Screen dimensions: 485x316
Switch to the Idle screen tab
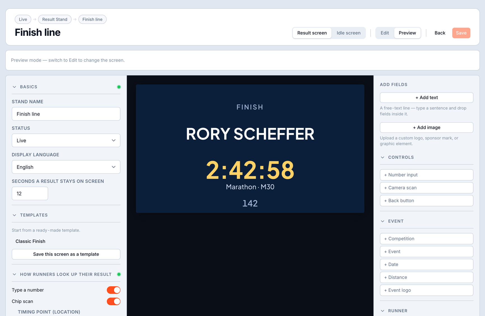[349, 33]
